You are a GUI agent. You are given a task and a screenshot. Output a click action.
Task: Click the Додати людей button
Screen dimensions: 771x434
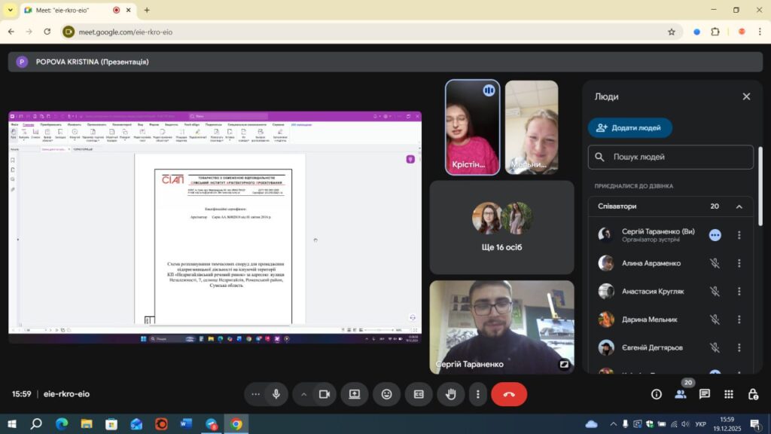(x=629, y=128)
